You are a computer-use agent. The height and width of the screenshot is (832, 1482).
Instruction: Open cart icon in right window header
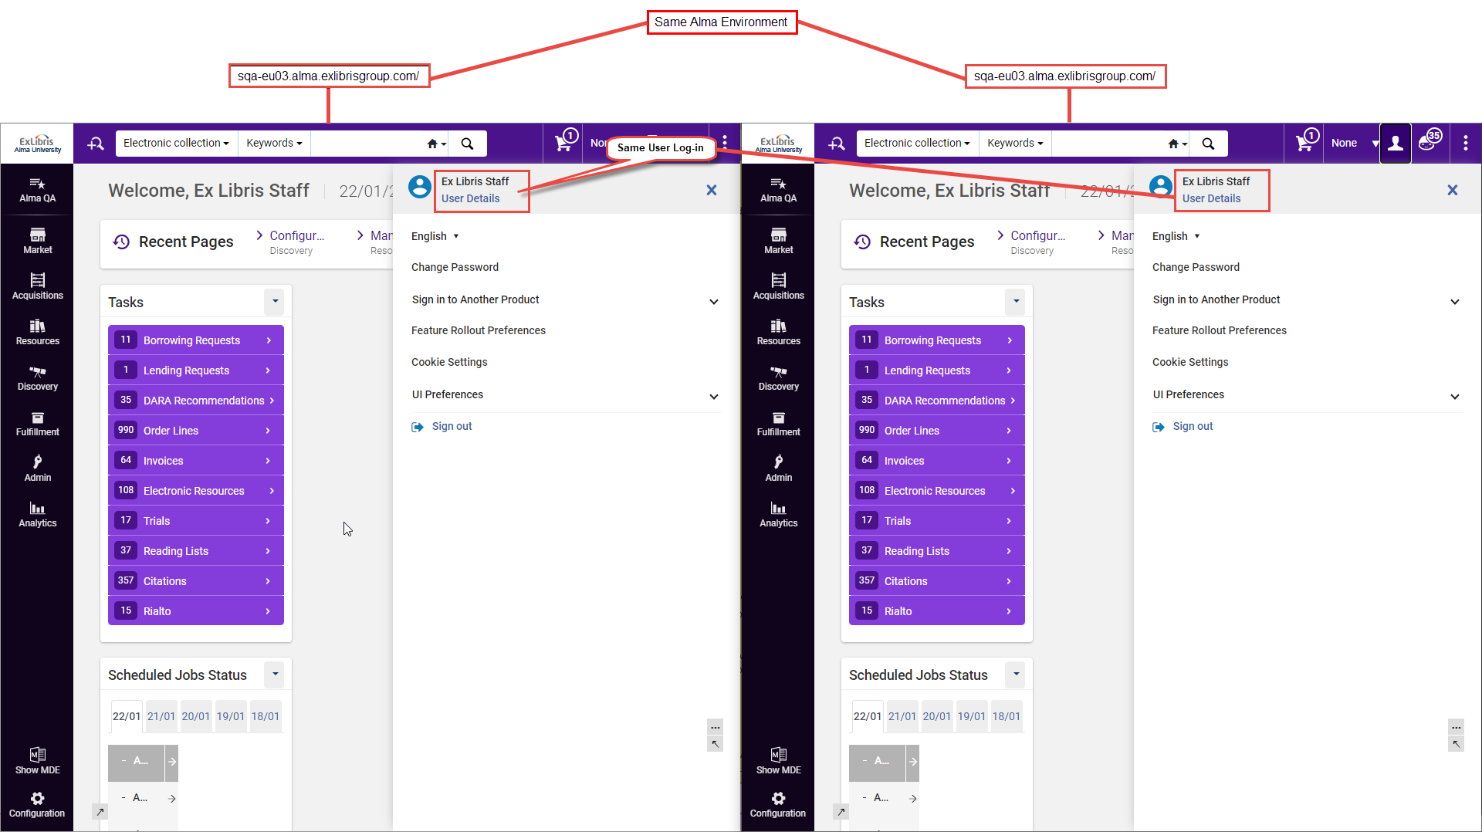tap(1307, 141)
